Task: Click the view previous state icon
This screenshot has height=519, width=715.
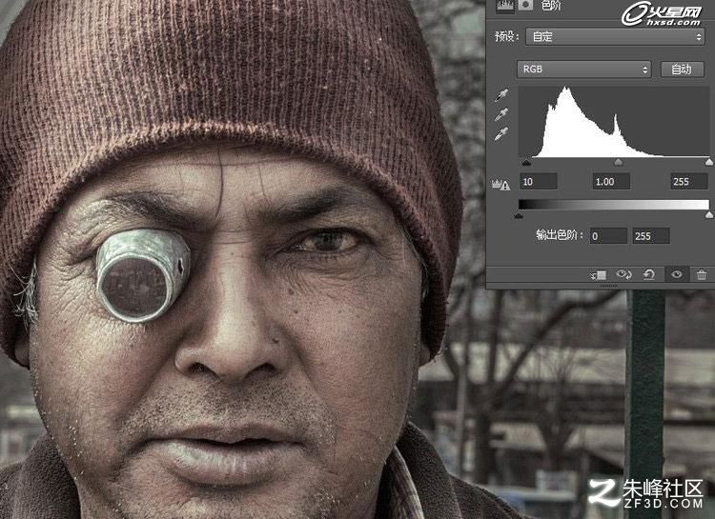Action: pyautogui.click(x=623, y=274)
